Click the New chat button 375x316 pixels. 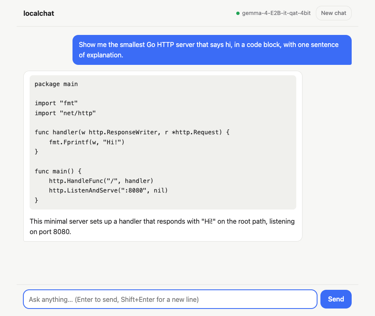coord(333,13)
